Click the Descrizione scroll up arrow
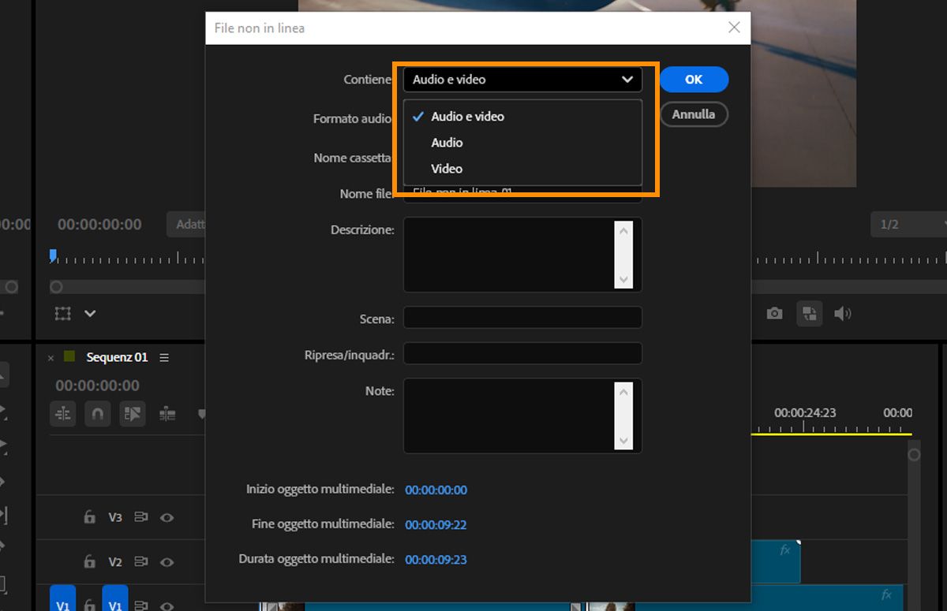The height and width of the screenshot is (611, 947). (623, 231)
